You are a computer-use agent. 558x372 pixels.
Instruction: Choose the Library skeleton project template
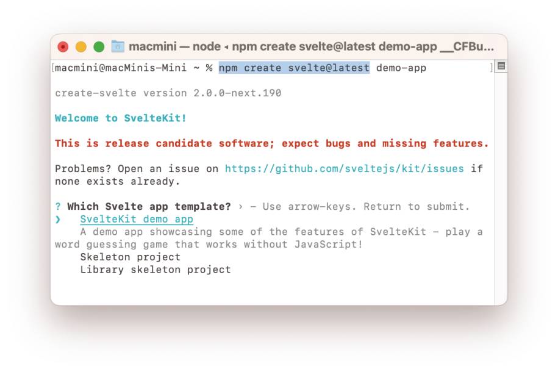coord(156,270)
